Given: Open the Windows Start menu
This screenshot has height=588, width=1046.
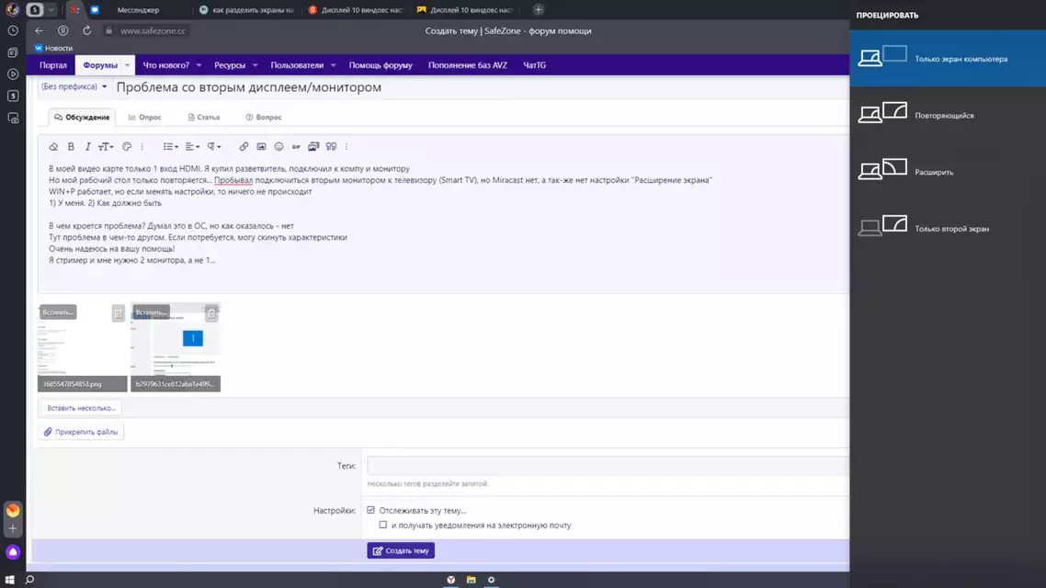Looking at the screenshot, I should click(9, 580).
